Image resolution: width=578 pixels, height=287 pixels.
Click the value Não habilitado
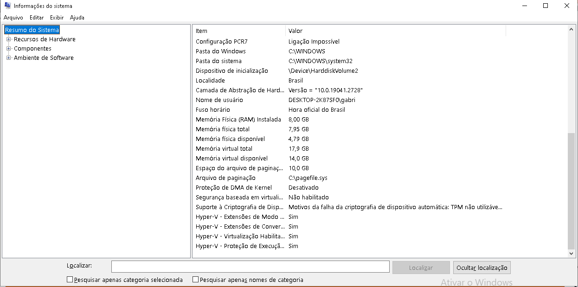(308, 198)
